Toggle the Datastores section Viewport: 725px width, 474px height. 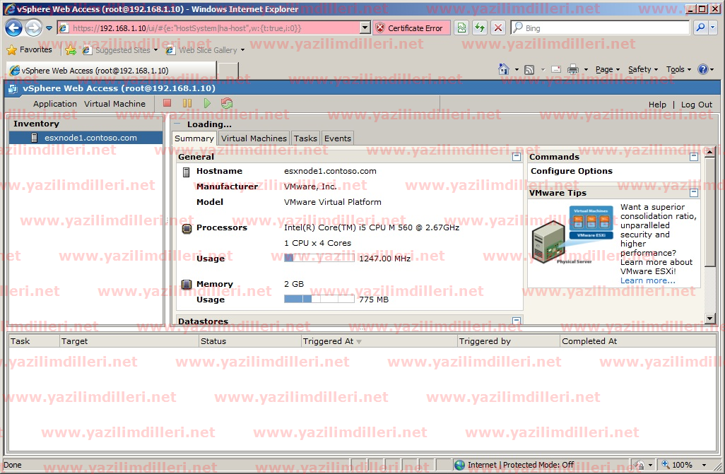point(517,321)
